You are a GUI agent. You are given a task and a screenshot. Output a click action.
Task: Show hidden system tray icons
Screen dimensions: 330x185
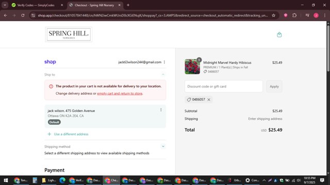click(264, 180)
